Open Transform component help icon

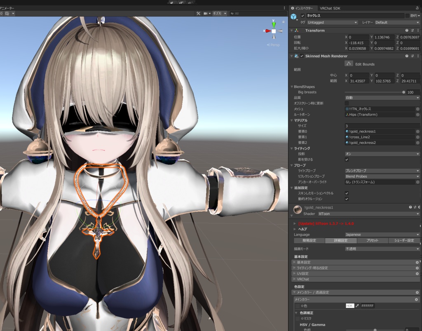(x=407, y=31)
